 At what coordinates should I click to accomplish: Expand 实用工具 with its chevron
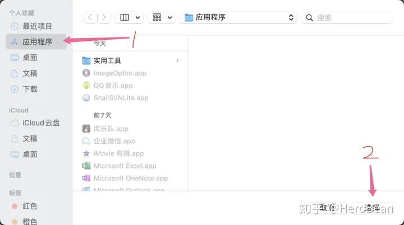177,60
